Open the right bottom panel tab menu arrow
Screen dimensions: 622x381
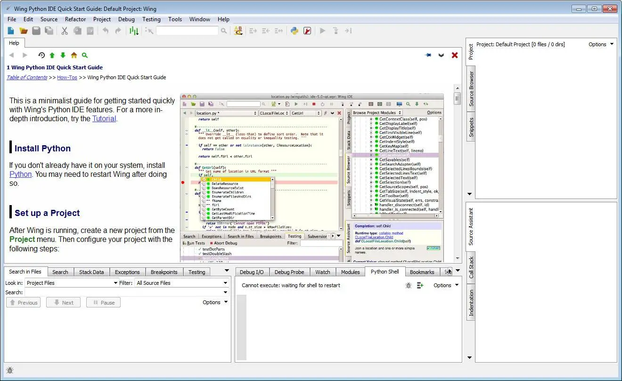point(458,271)
